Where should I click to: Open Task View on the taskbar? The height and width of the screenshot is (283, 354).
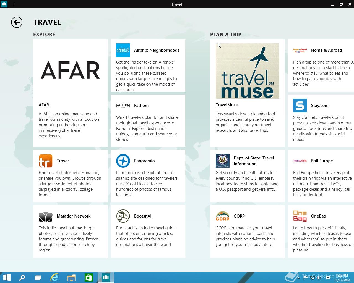(x=38, y=277)
